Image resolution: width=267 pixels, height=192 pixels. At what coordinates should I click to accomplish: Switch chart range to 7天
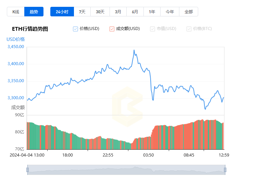82,12
